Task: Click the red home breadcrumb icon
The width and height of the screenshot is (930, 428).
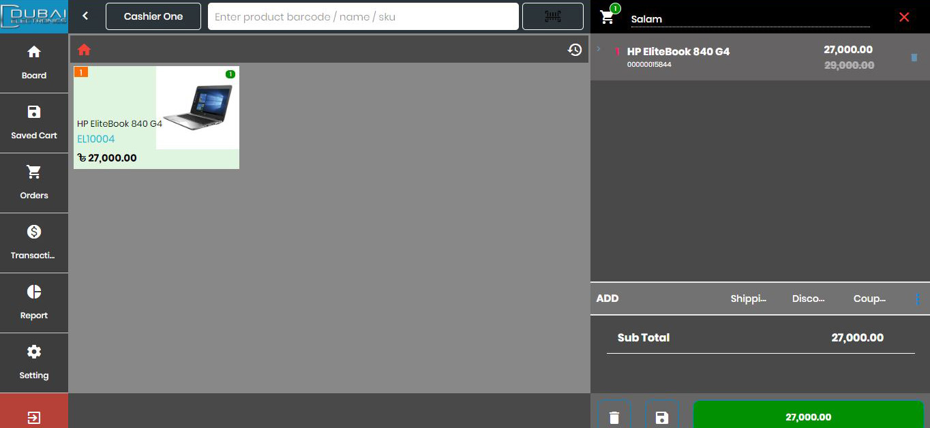Action: (84, 50)
